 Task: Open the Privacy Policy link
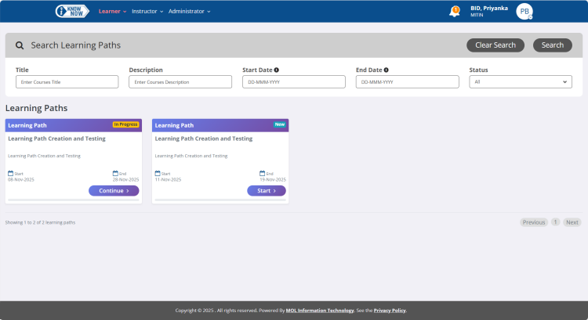point(390,311)
